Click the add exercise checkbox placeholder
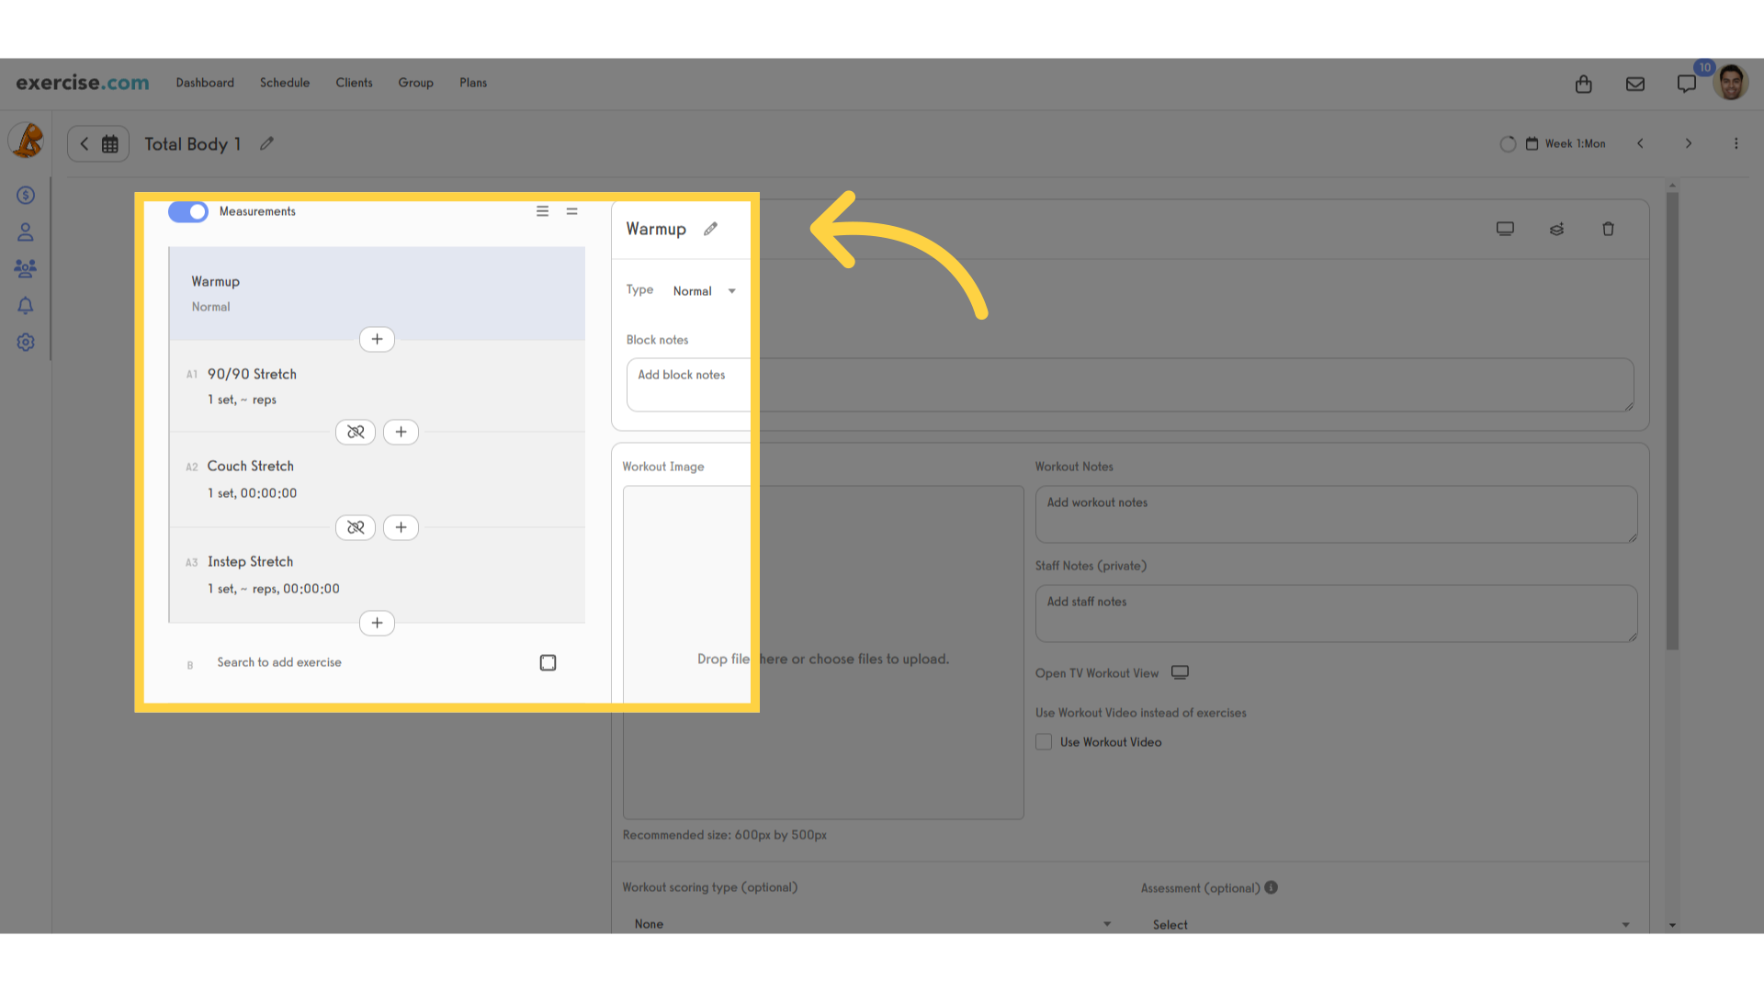Viewport: 1764px width, 992px height. pos(548,661)
